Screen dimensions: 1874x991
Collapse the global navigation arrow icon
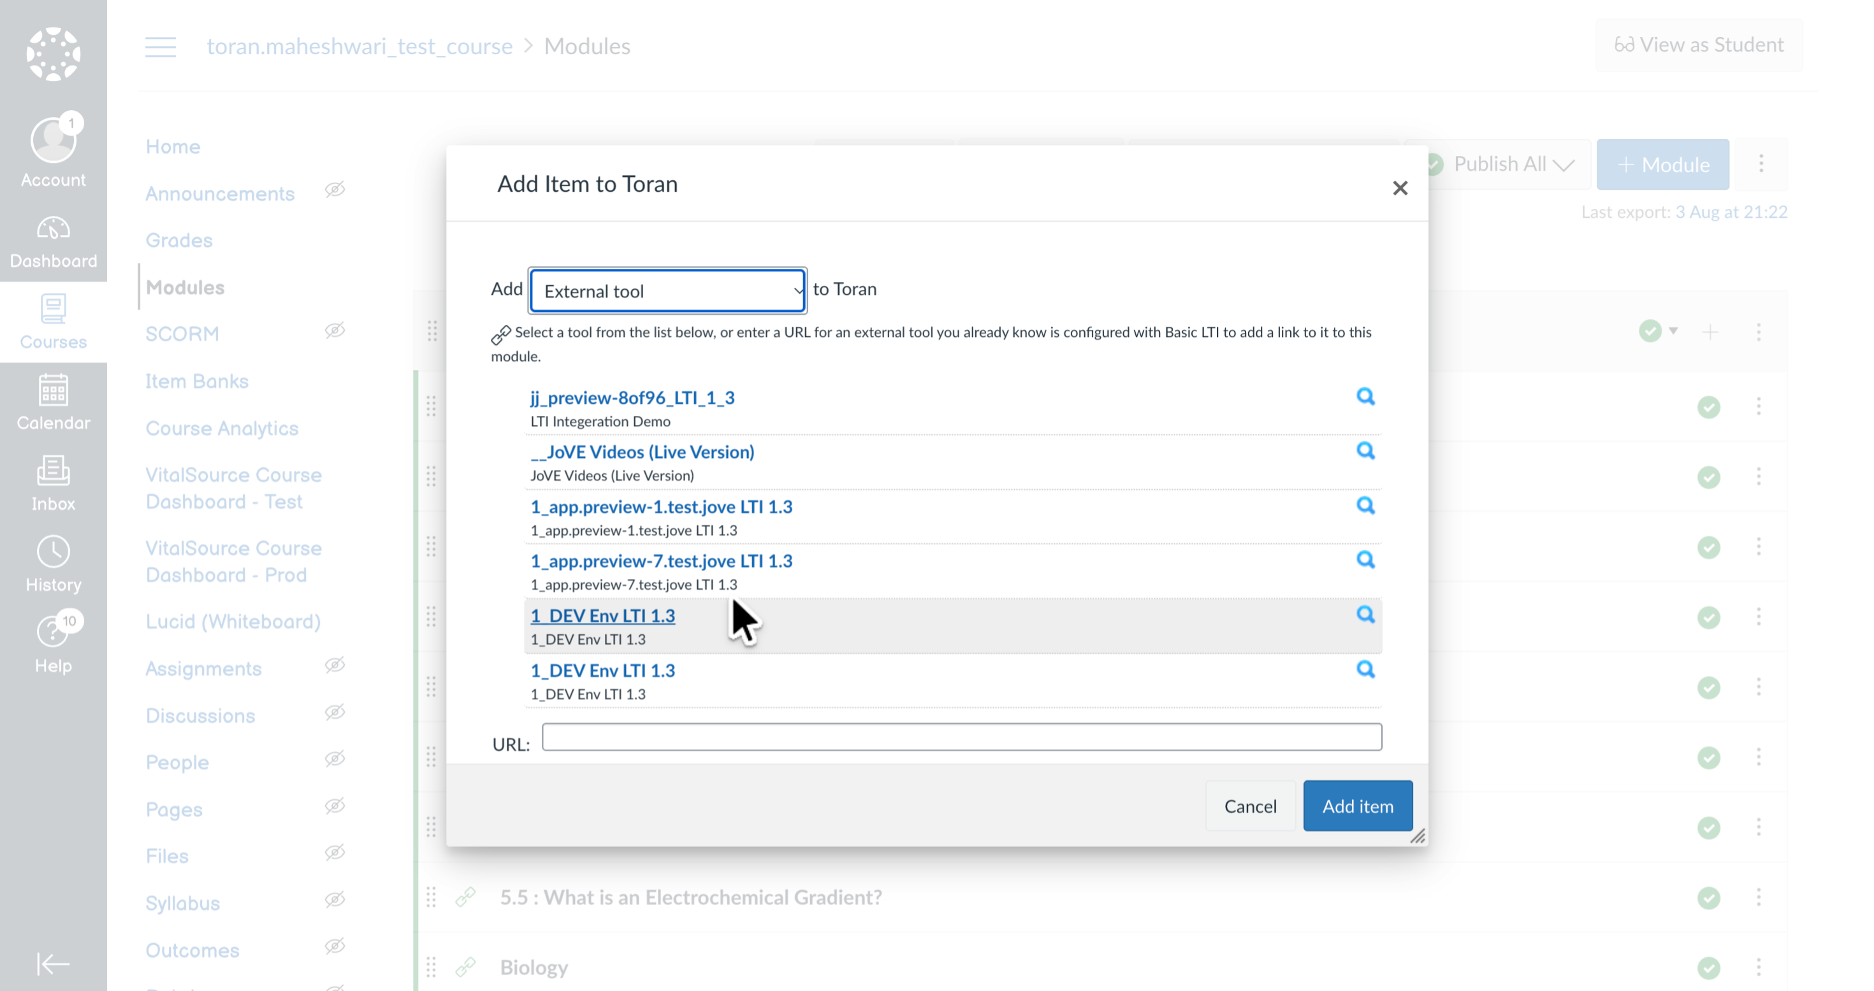(53, 964)
